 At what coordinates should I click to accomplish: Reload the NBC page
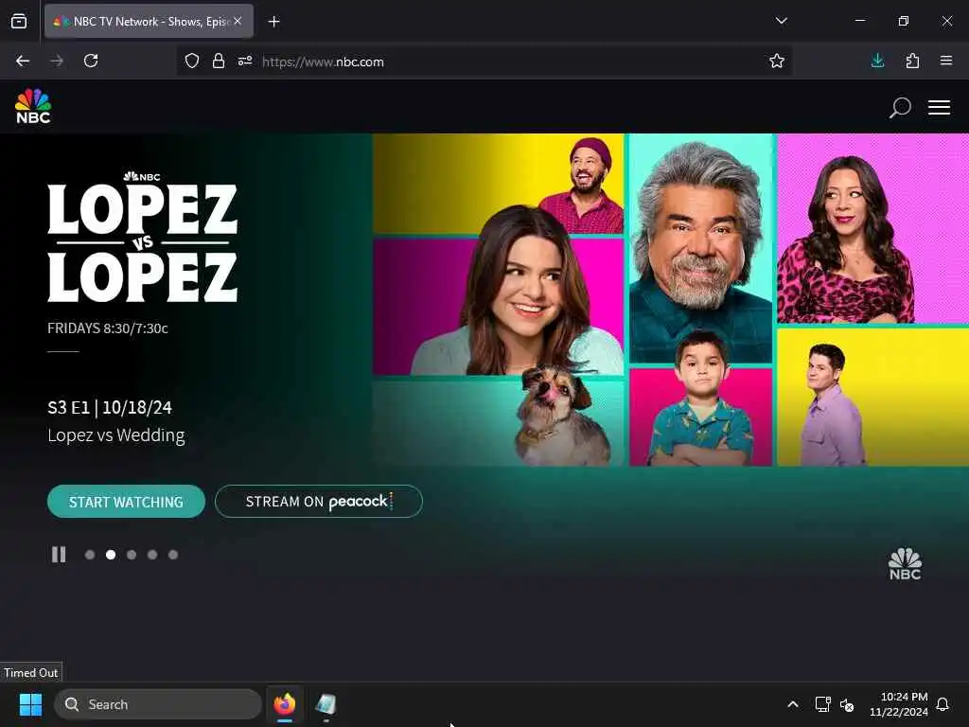91,61
